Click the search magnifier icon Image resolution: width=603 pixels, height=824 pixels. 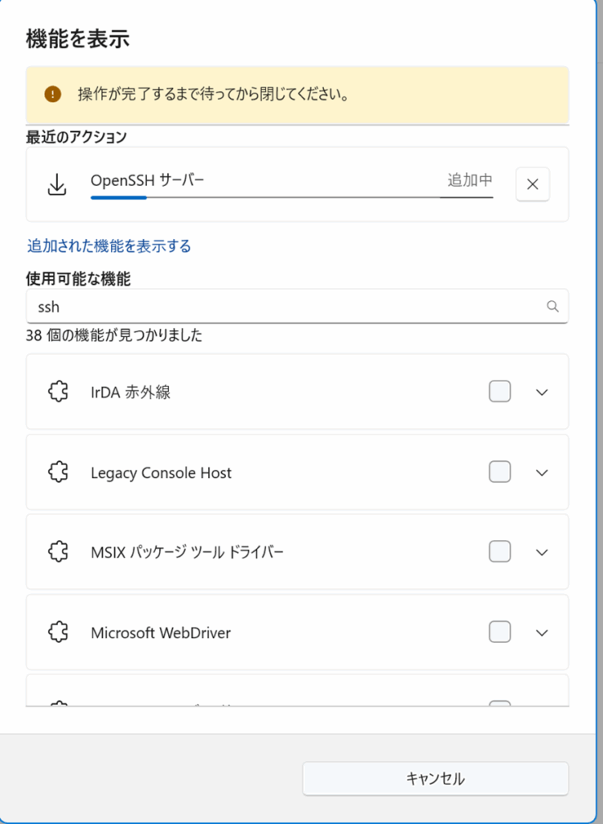click(x=552, y=306)
